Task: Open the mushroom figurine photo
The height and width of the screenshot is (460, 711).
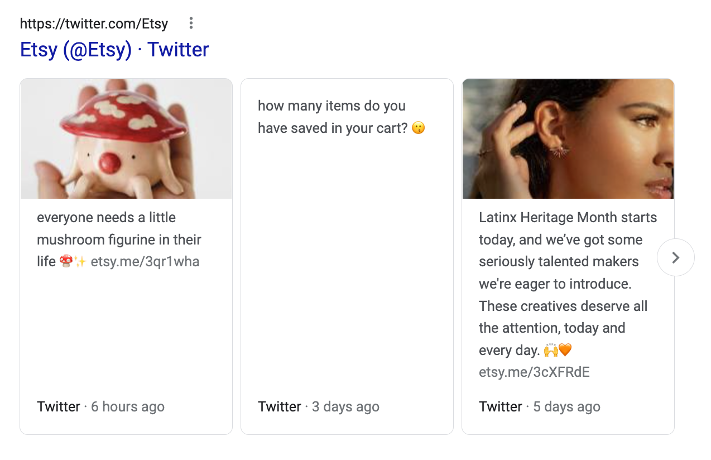Action: pos(126,139)
